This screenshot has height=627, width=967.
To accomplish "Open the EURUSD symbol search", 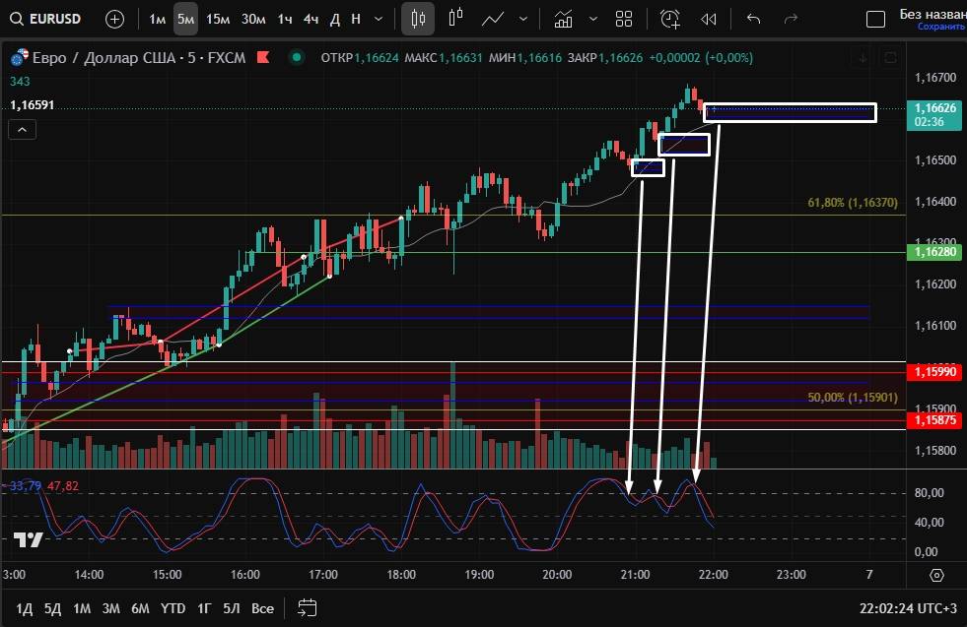I will click(50, 19).
